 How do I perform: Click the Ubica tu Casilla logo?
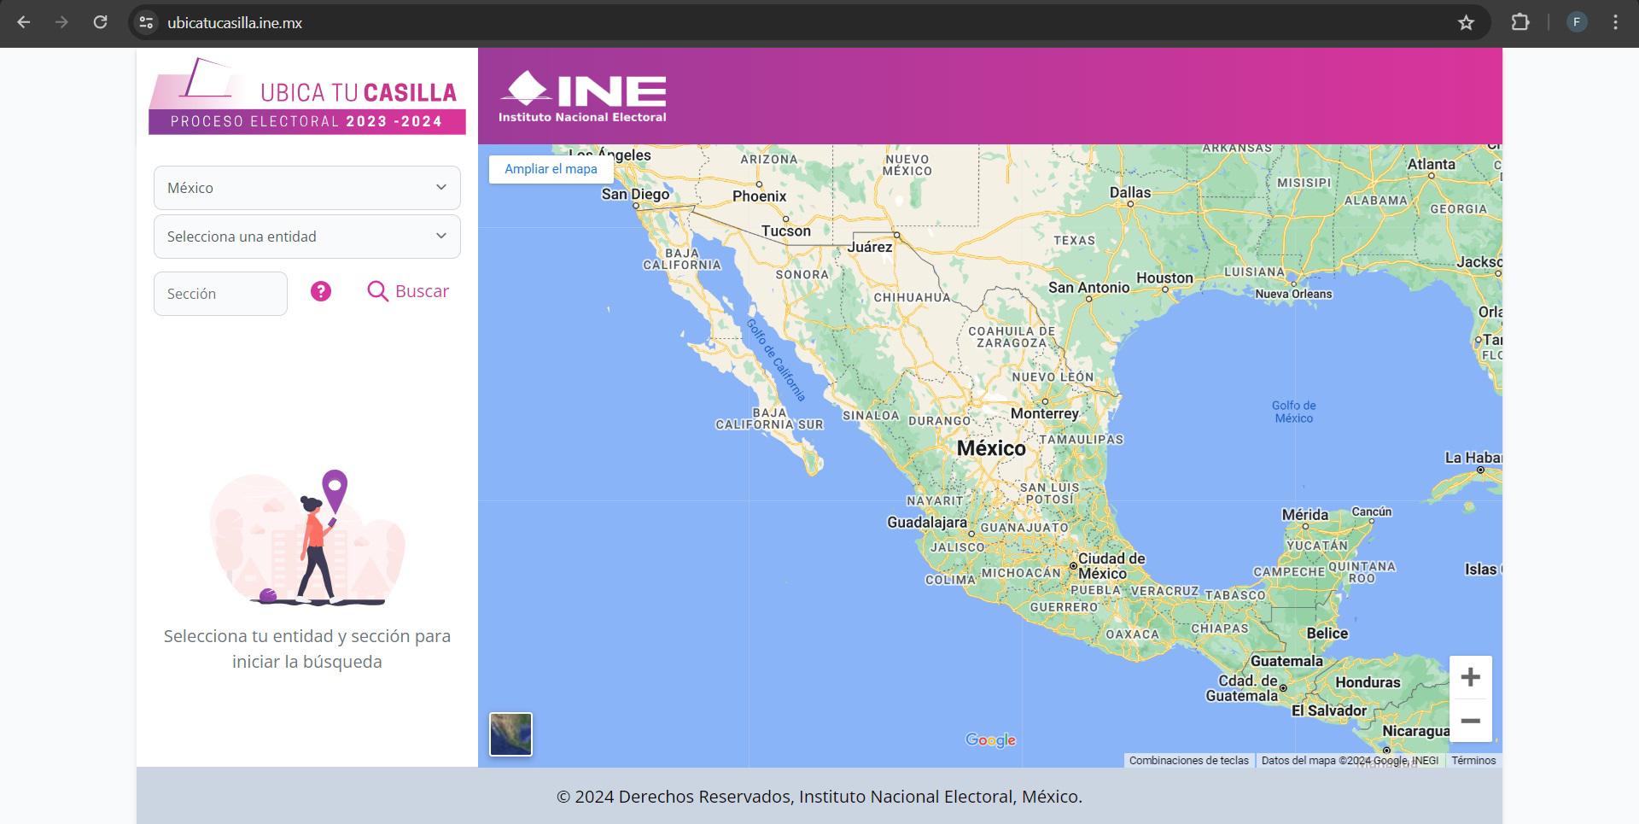click(x=307, y=96)
